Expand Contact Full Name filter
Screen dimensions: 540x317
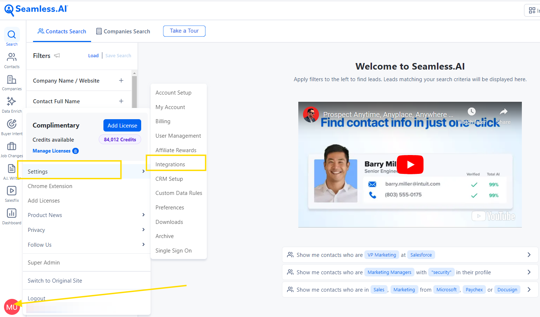click(121, 101)
